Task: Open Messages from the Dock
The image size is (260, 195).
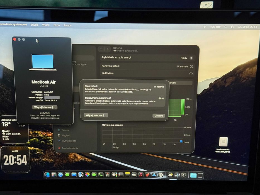Action: click(x=67, y=175)
